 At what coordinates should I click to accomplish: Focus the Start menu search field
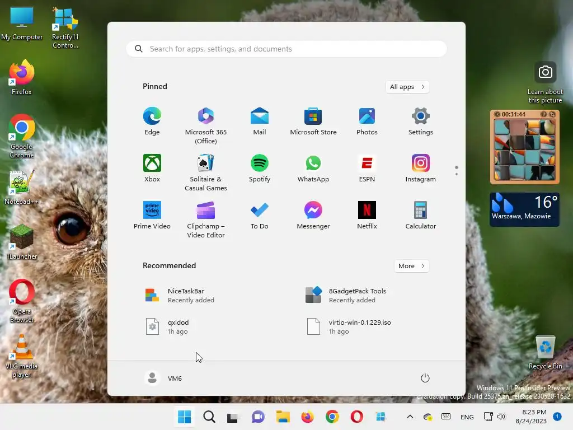pos(286,49)
